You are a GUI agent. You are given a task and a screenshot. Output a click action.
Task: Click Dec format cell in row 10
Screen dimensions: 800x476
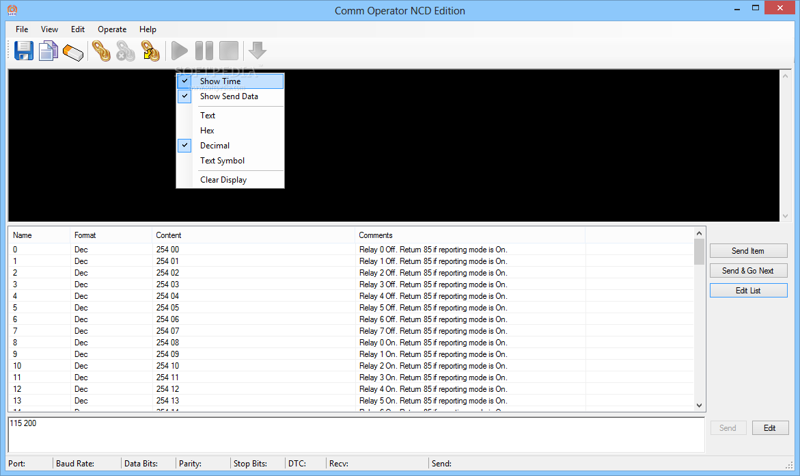[x=81, y=366]
